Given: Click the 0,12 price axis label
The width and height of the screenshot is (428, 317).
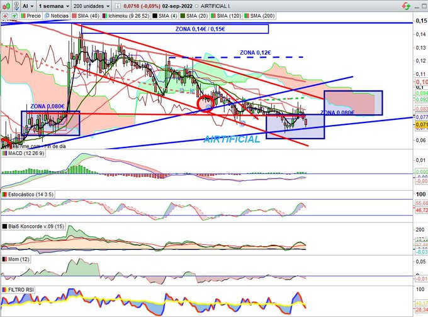Looking at the screenshot, I should (421, 61).
